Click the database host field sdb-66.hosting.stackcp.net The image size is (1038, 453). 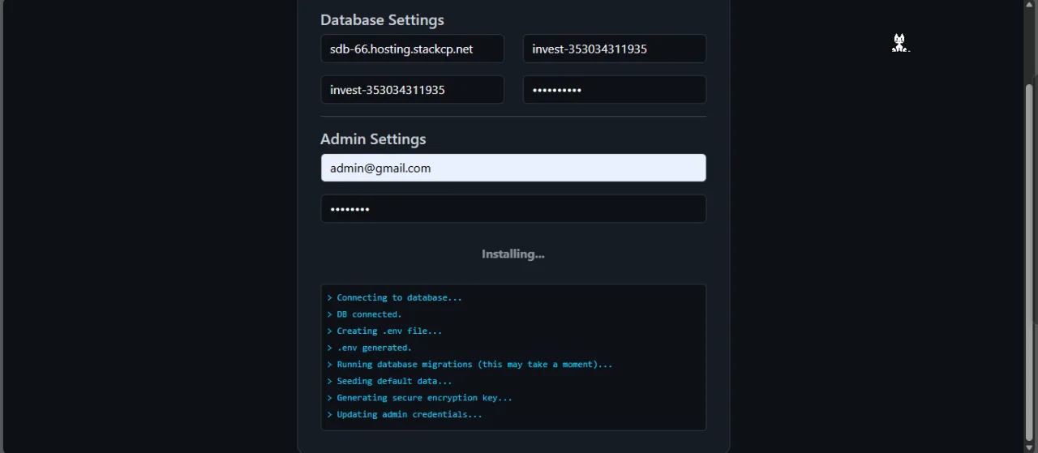pos(412,49)
